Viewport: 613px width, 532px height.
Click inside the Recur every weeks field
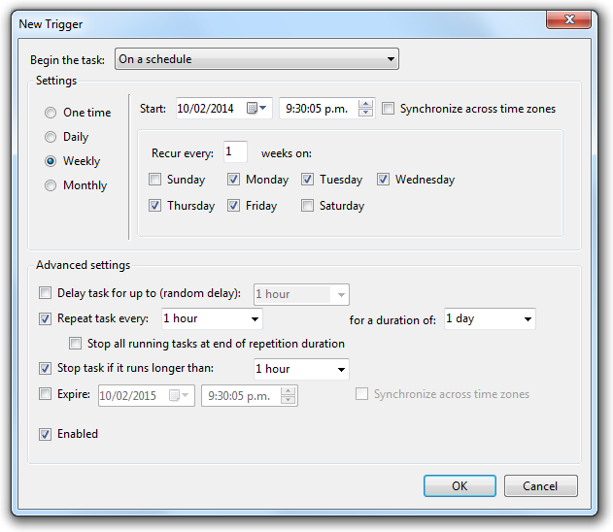(234, 152)
